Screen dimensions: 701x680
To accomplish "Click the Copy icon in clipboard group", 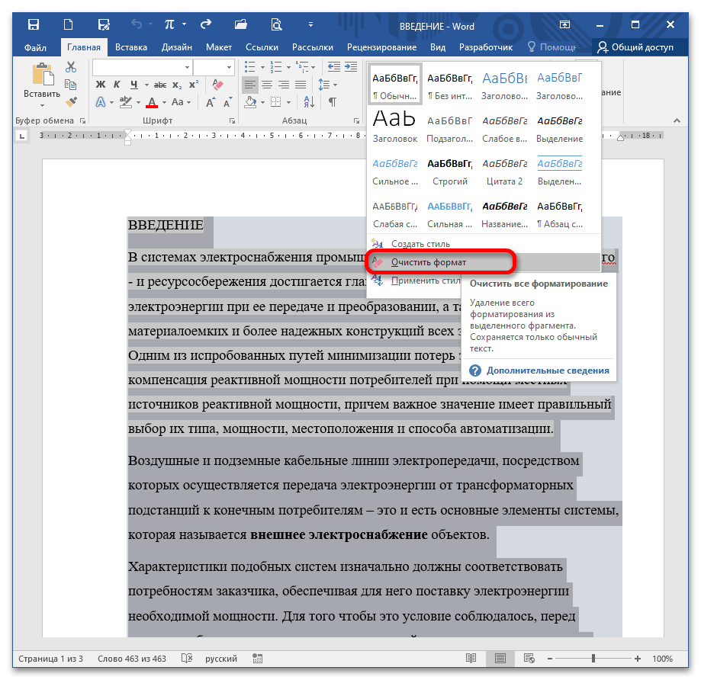I will [71, 85].
